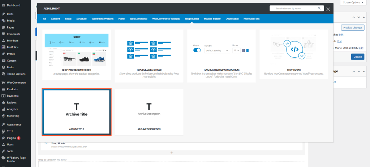Image resolution: width=370 pixels, height=167 pixels.
Task: Switch to the Header Builder tab
Action: tap(212, 19)
